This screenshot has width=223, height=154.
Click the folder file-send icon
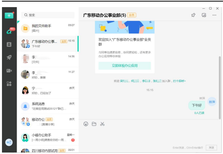point(94,124)
